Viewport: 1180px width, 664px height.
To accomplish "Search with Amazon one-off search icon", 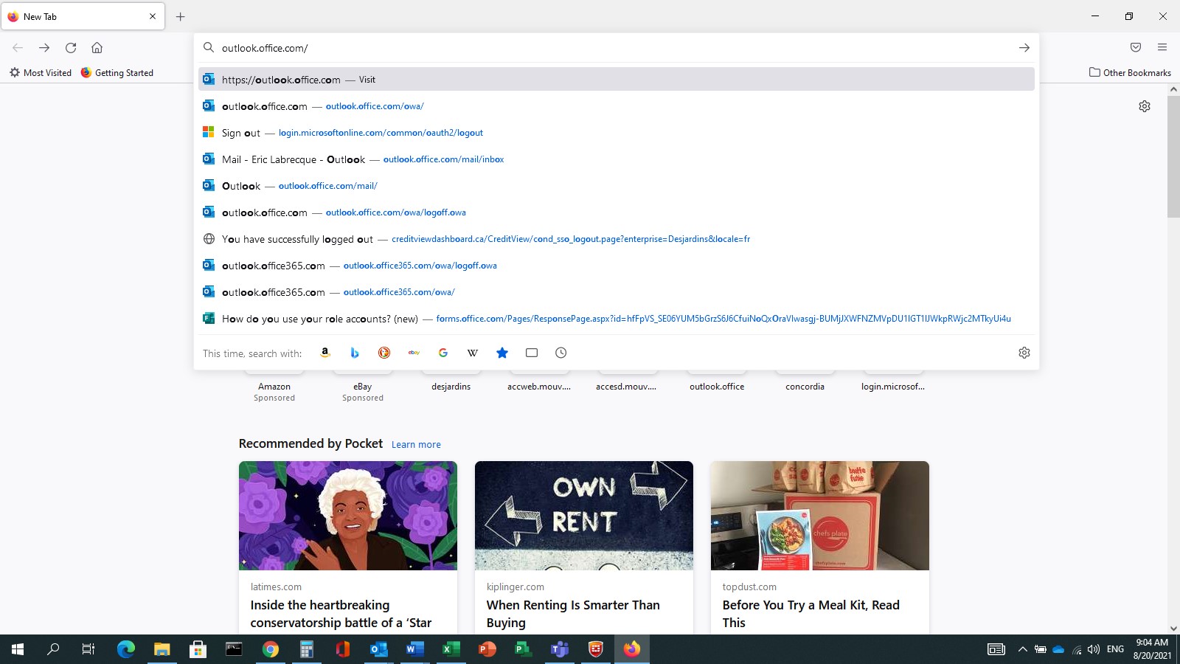I will point(325,353).
